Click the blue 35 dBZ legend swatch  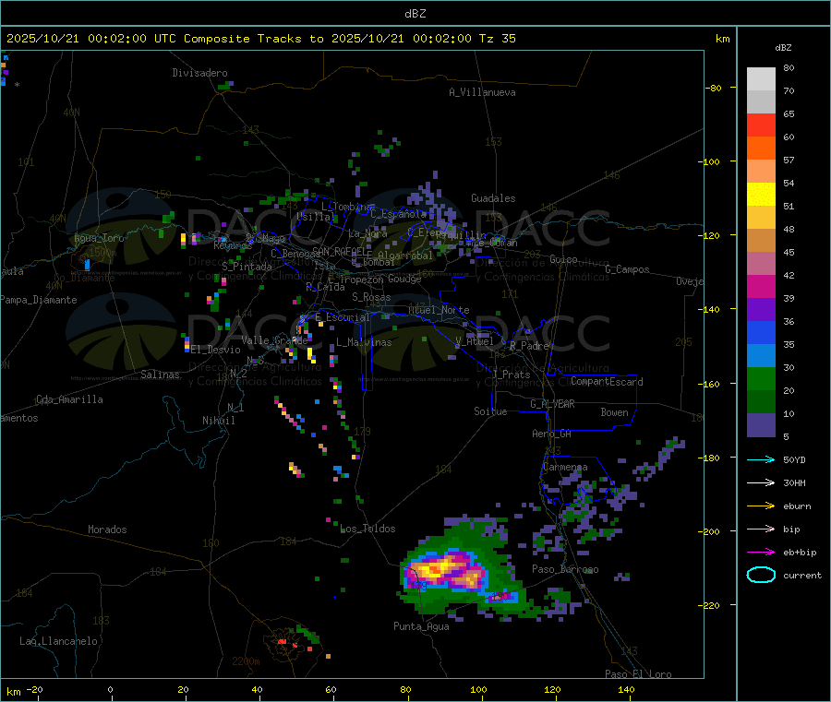pyautogui.click(x=761, y=332)
